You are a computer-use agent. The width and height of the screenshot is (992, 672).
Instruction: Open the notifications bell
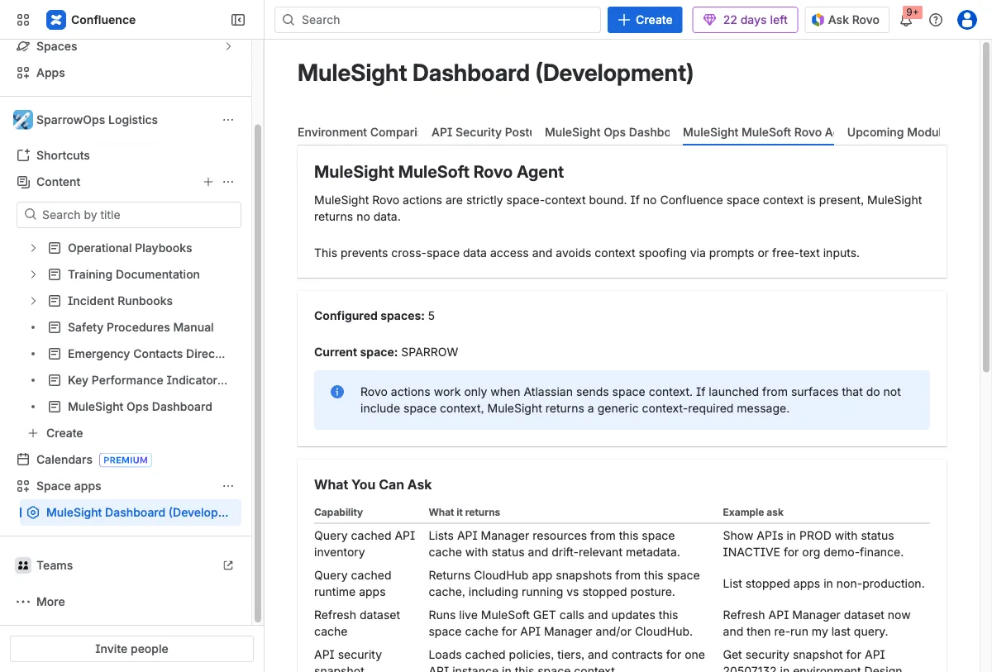coord(907,20)
